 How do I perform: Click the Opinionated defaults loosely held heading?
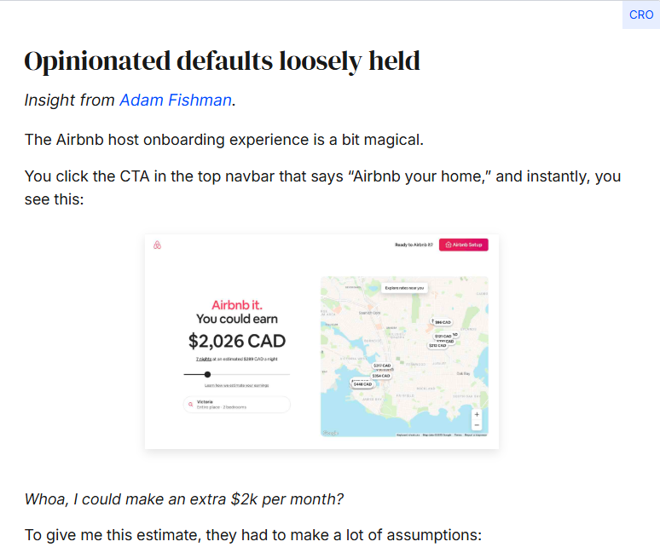223,61
